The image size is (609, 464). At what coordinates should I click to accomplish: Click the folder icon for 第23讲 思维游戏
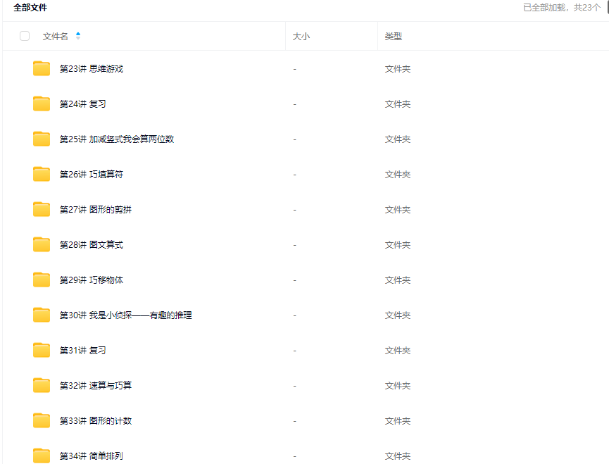tap(42, 68)
